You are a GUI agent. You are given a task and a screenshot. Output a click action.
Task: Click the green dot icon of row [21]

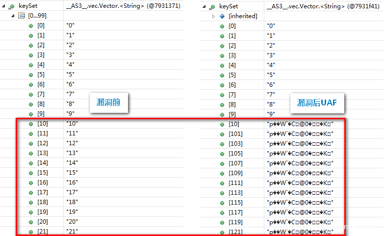coord(31,232)
